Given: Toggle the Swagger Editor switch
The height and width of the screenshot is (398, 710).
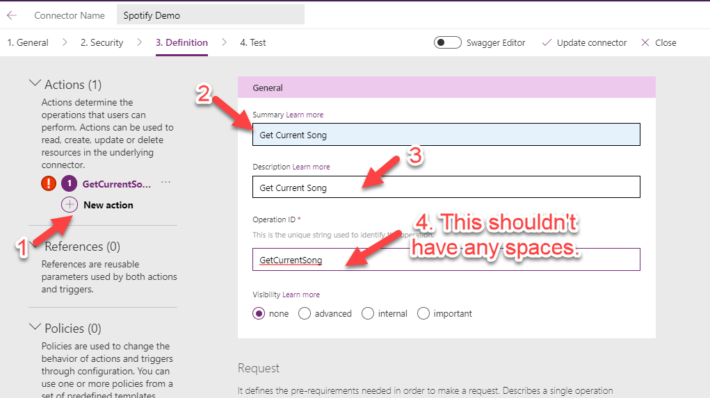Looking at the screenshot, I should 447,42.
